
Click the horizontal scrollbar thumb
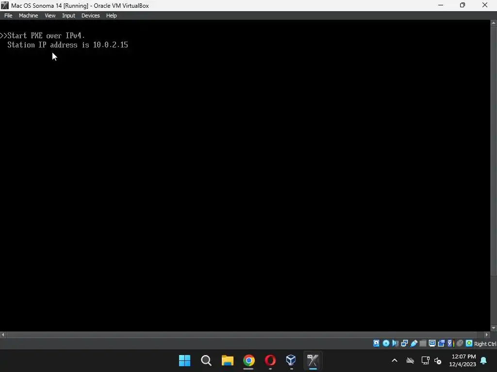point(242,335)
